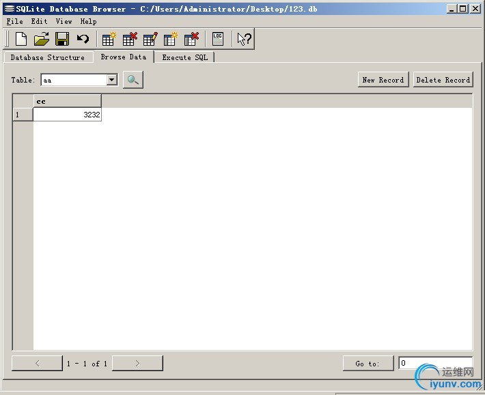Click the Delete Record button

tap(443, 80)
